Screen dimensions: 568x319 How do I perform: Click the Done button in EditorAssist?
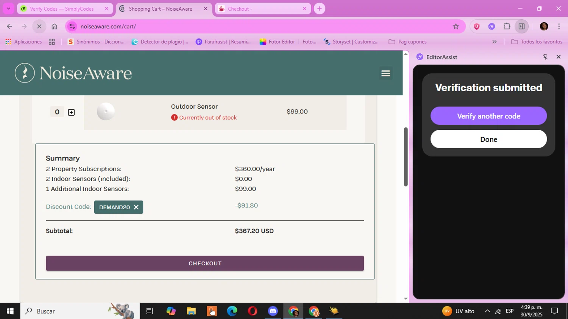[x=488, y=139]
